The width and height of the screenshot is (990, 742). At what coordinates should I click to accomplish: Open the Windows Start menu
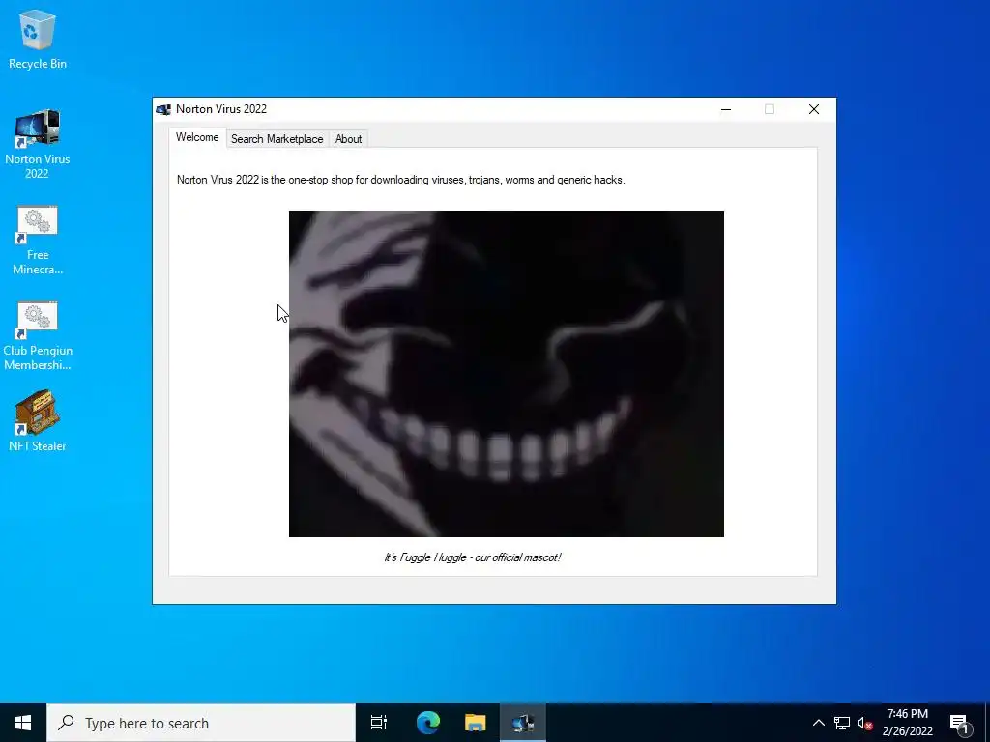(x=23, y=723)
